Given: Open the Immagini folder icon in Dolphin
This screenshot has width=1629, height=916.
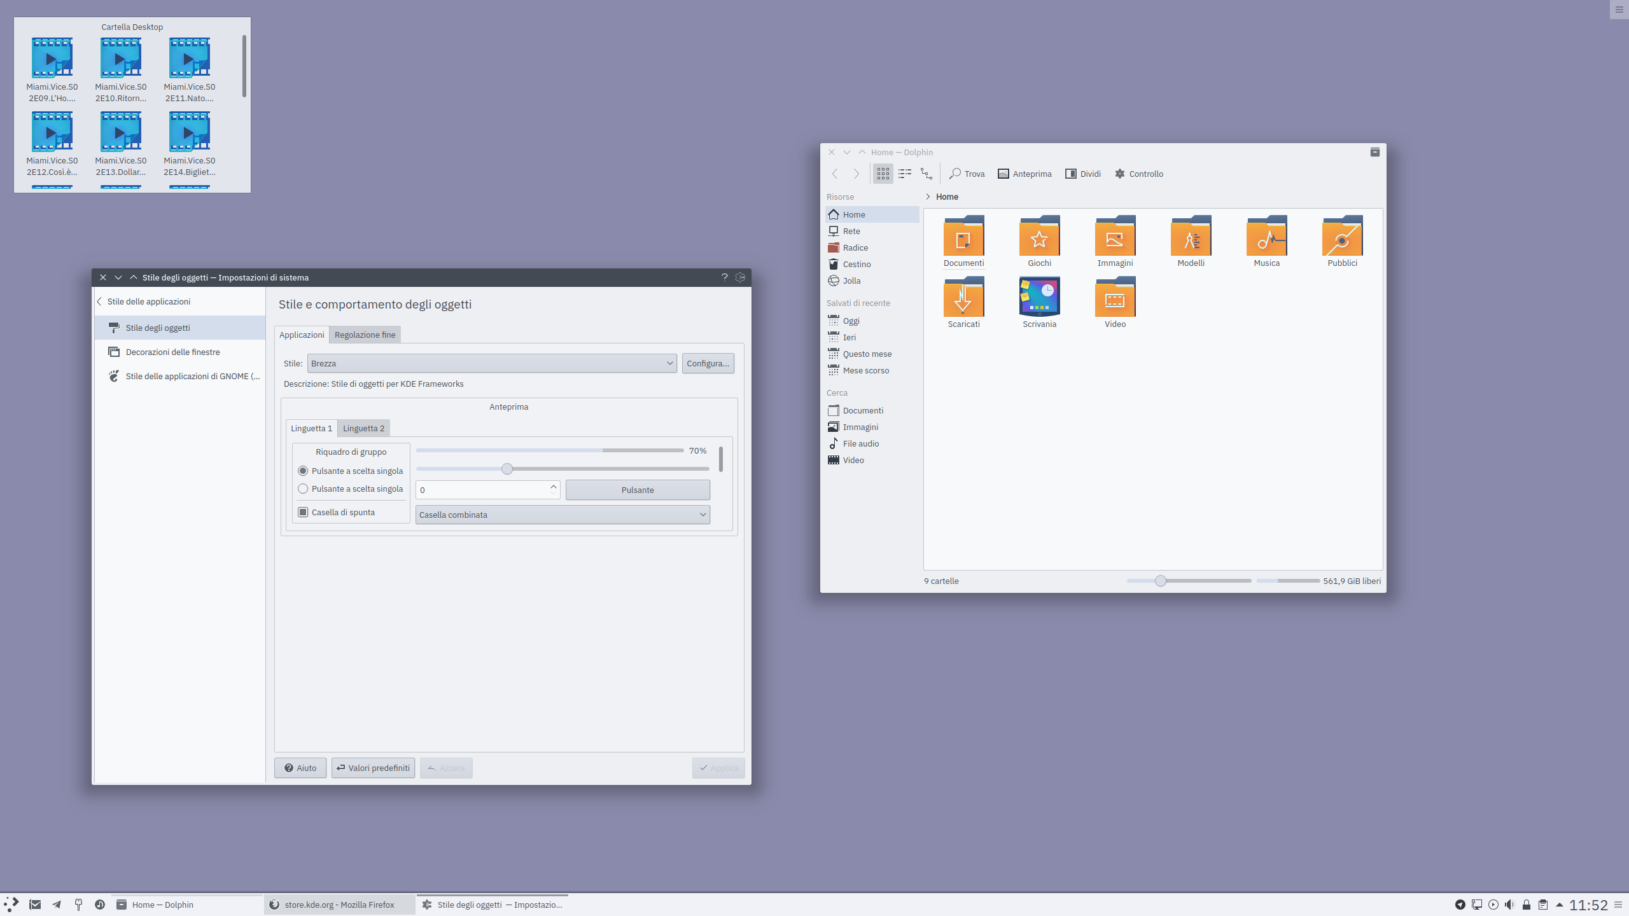Looking at the screenshot, I should [1115, 241].
